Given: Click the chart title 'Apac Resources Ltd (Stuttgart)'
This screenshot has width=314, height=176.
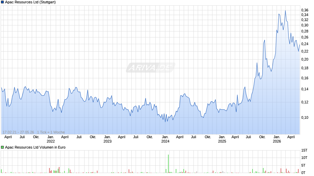Looking at the screenshot, I should coord(30,2).
